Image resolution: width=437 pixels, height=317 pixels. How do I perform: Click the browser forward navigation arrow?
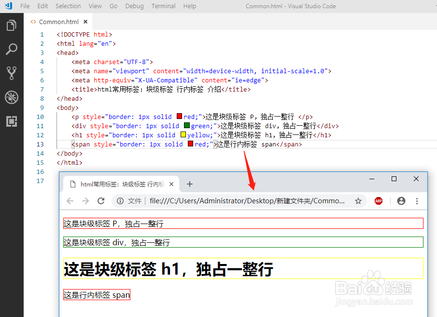(x=85, y=201)
